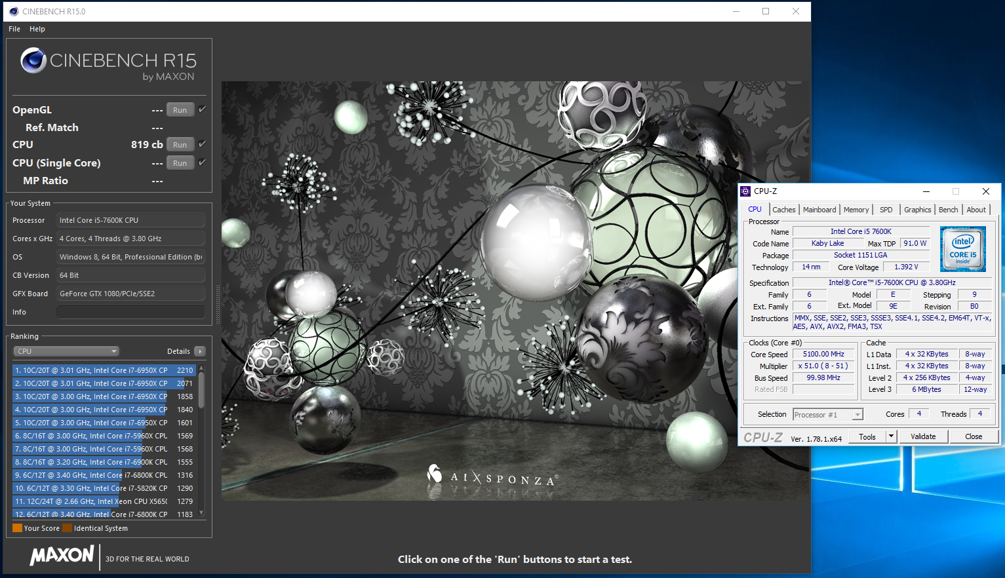Click the 819 cb CPU score
The height and width of the screenshot is (578, 1005).
147,144
